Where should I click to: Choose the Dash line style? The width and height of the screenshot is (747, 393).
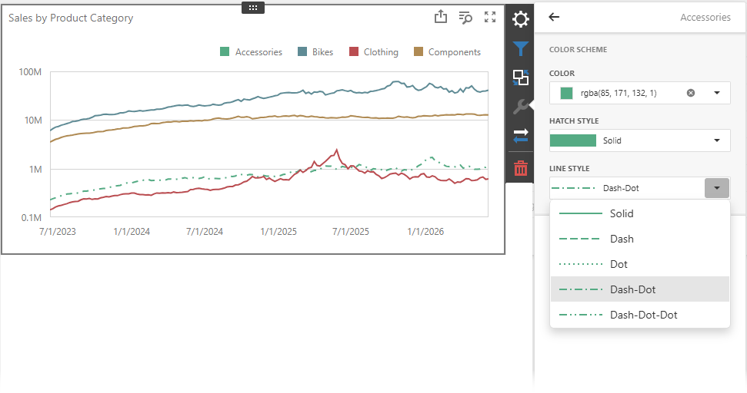coord(639,239)
